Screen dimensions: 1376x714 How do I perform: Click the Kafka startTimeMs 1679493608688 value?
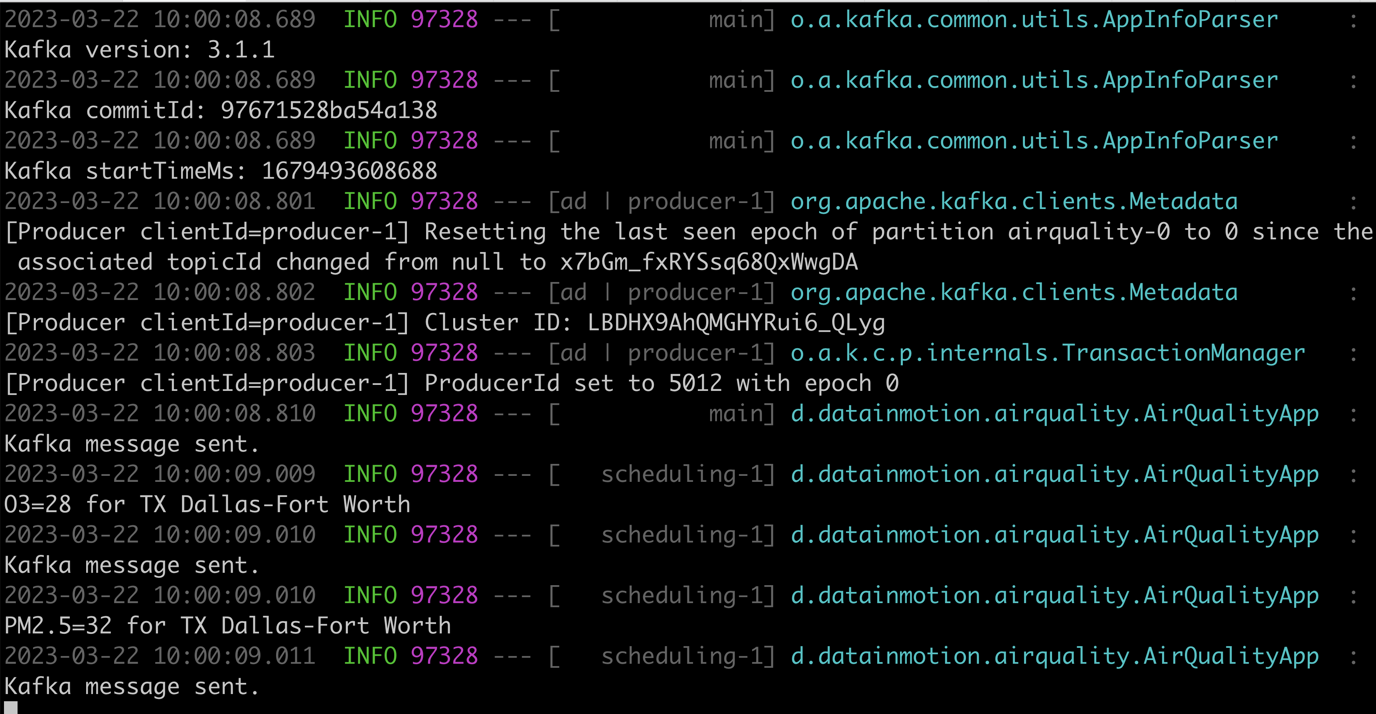coord(349,172)
